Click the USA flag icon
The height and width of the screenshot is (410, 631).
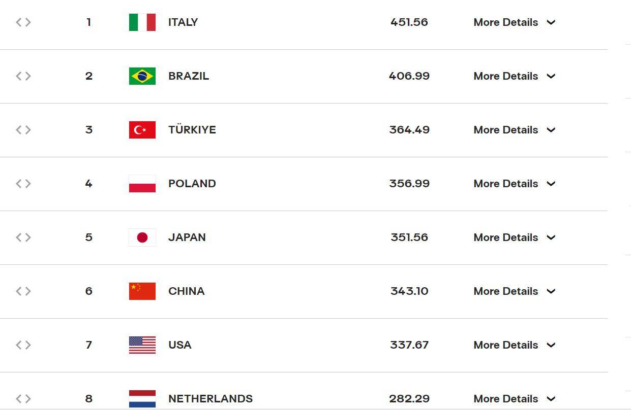(x=142, y=345)
